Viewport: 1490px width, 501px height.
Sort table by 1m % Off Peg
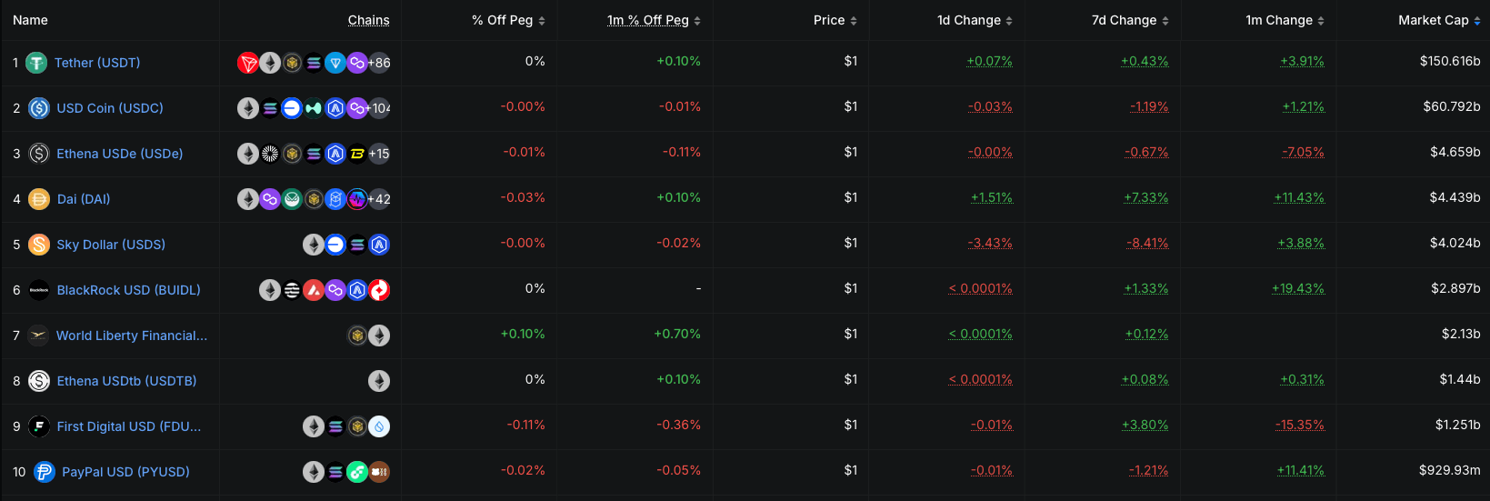[x=654, y=20]
